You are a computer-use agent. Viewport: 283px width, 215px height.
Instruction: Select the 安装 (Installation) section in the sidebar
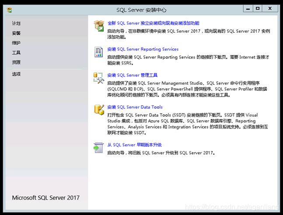click(16, 33)
